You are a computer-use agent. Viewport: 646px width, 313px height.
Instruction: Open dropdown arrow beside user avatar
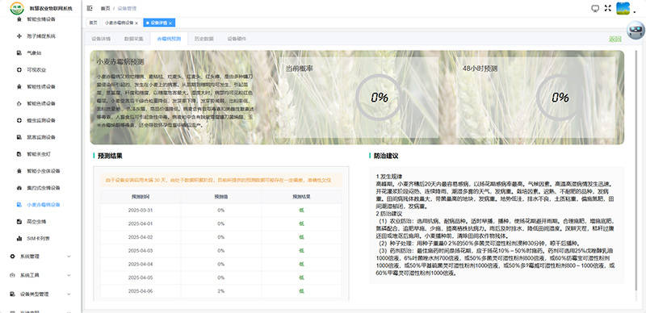634,12
